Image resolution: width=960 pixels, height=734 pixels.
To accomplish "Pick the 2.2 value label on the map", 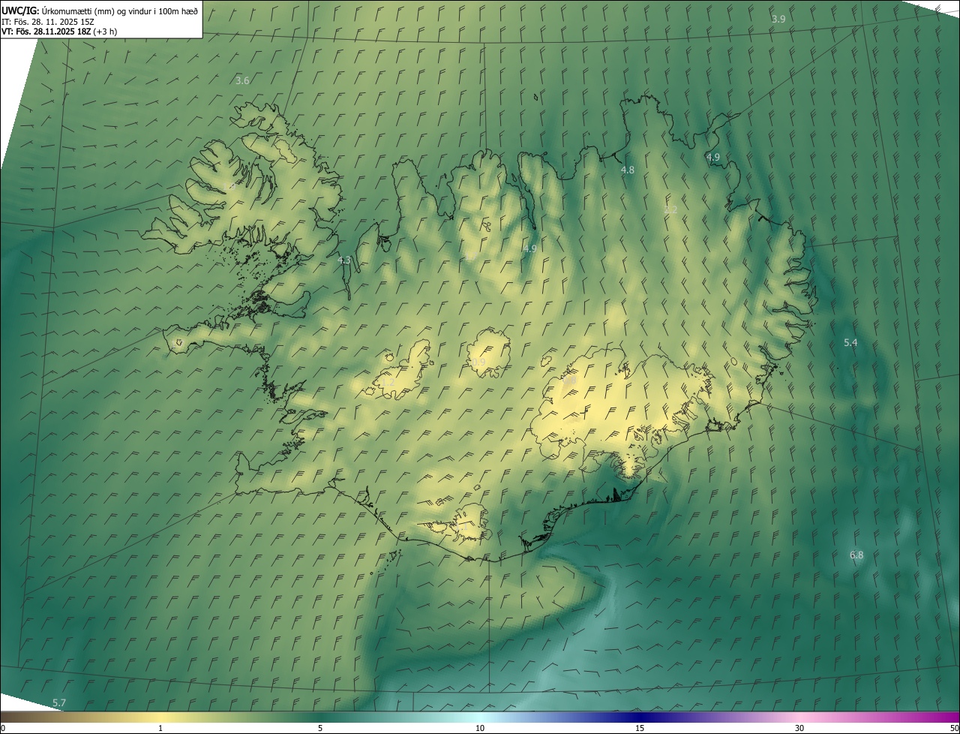I will pos(671,210).
